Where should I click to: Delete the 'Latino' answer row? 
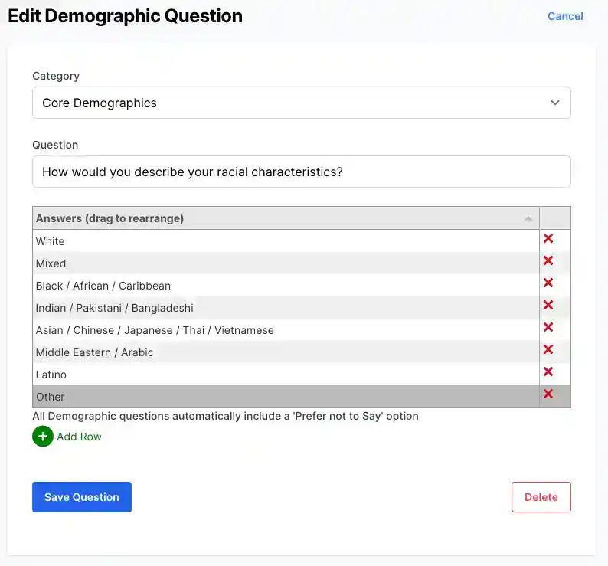pyautogui.click(x=548, y=372)
